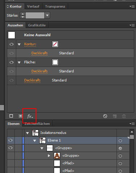Viewport: 136px width, 173px height.
Task: Click the Ebene 1 layer name
Action: (54, 140)
